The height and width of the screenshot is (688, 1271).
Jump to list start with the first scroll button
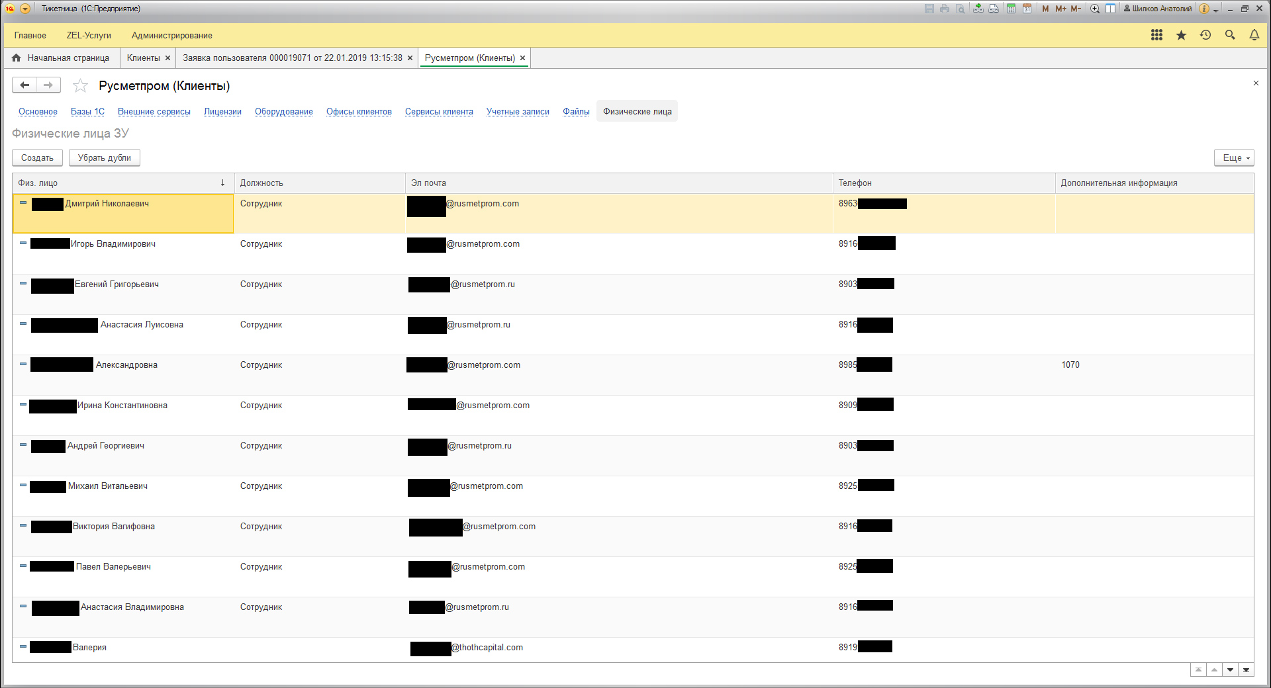coord(1198,670)
